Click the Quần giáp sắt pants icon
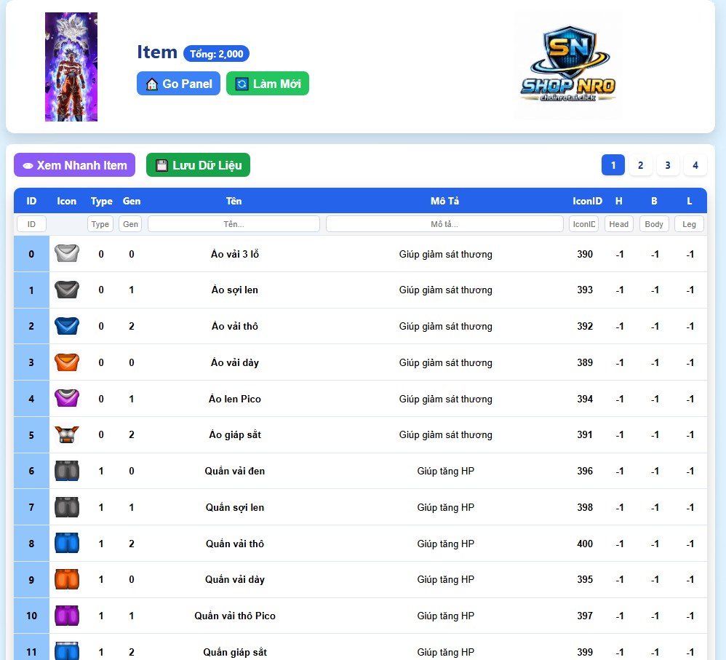This screenshot has width=726, height=660. [x=67, y=651]
